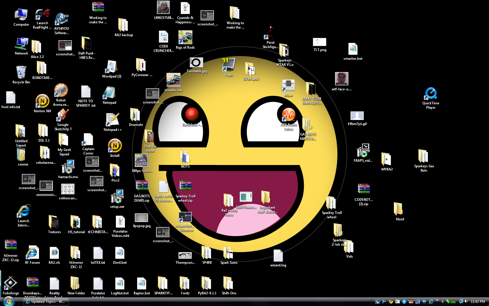
Task: Select the GTM land folder
Action: coord(251,71)
